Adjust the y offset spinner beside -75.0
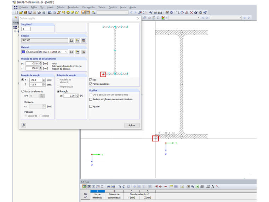Screen dimensions: 269x202 (x=40, y=63)
